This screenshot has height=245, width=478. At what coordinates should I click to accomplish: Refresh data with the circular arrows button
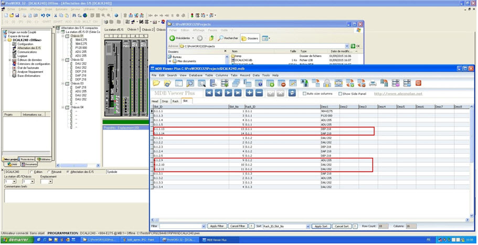point(292,93)
